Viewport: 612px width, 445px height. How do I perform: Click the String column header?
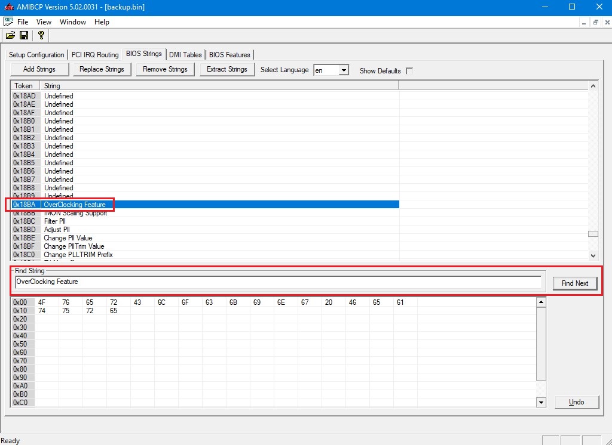pos(219,86)
